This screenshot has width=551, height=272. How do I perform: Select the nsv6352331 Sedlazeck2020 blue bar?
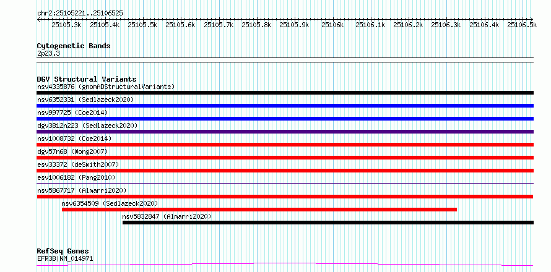285,106
